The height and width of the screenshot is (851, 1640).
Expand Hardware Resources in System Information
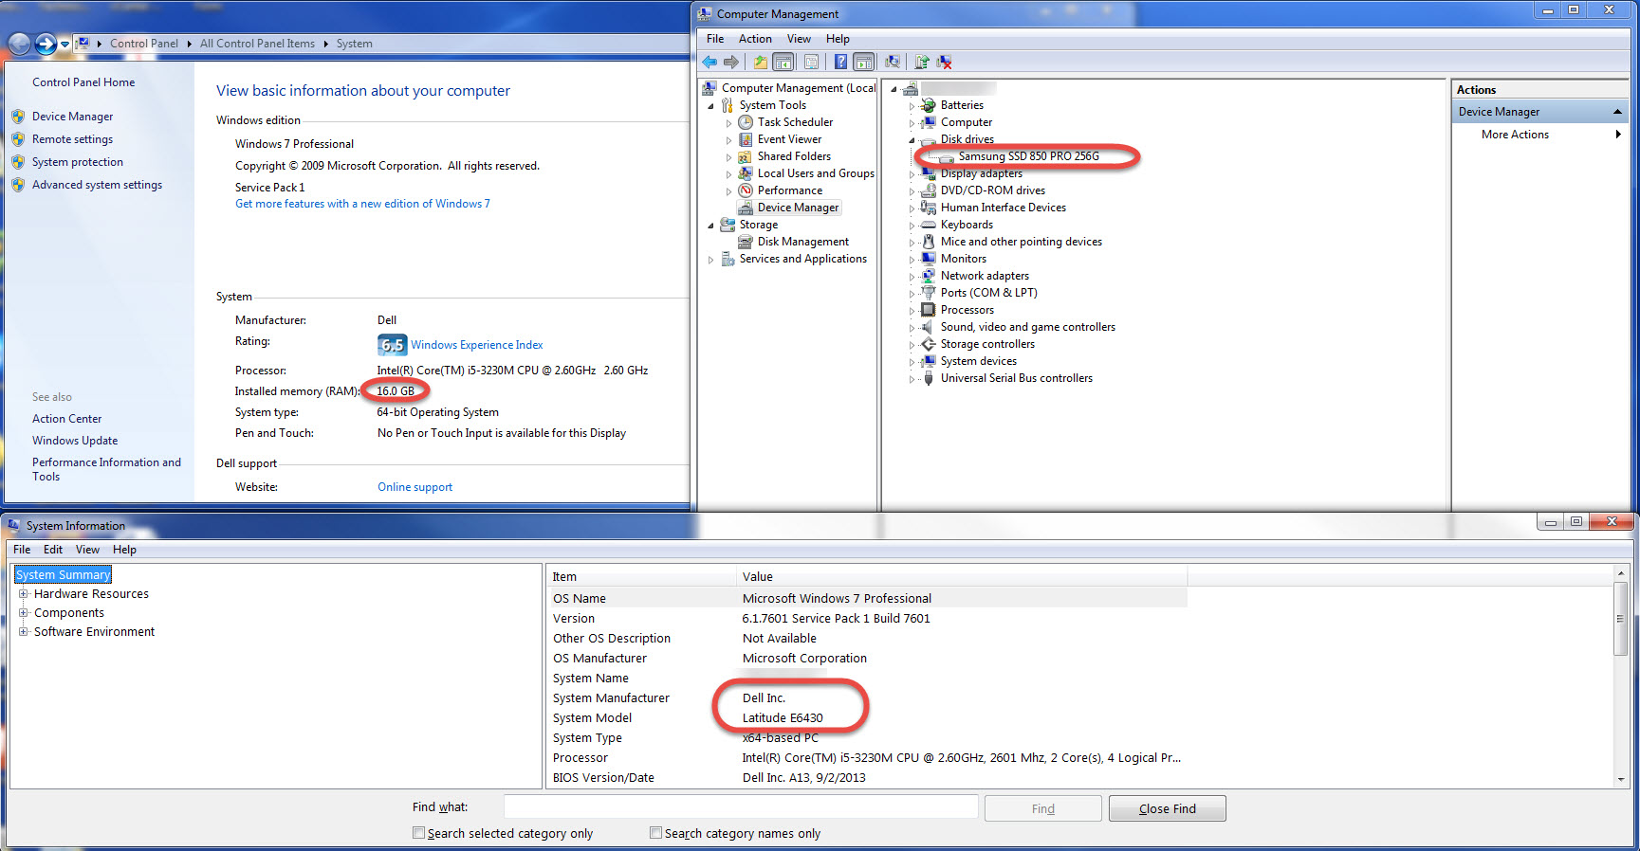click(x=23, y=594)
